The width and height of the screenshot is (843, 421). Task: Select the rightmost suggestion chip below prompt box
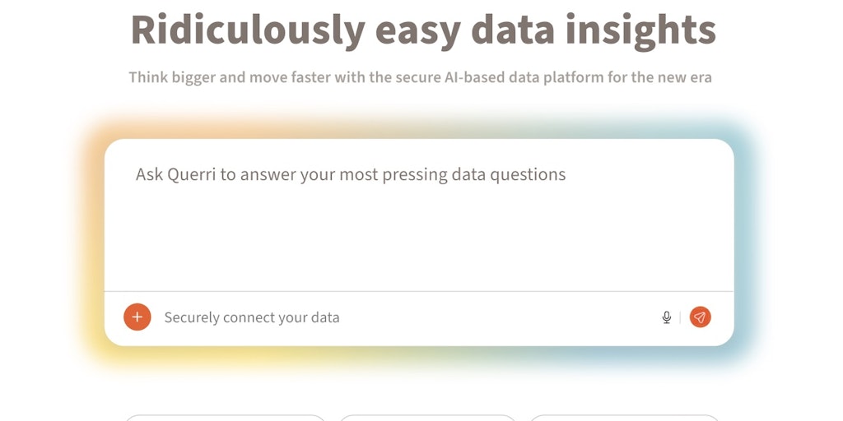pos(624,418)
